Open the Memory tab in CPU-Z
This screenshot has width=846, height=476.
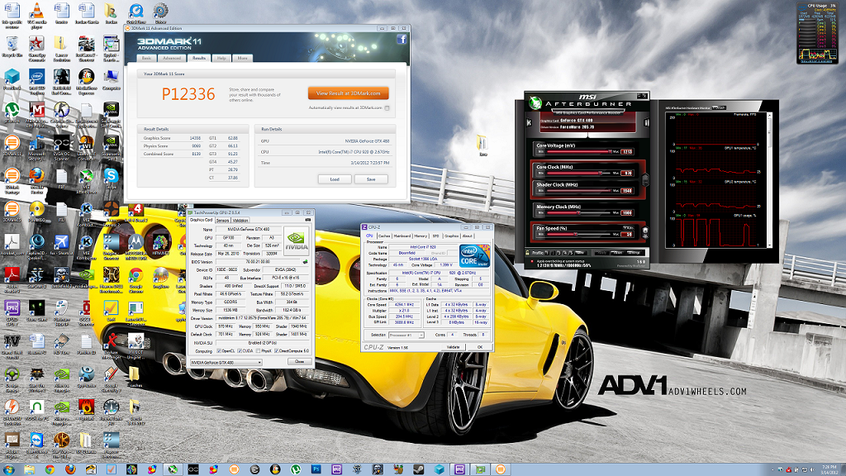coord(421,236)
